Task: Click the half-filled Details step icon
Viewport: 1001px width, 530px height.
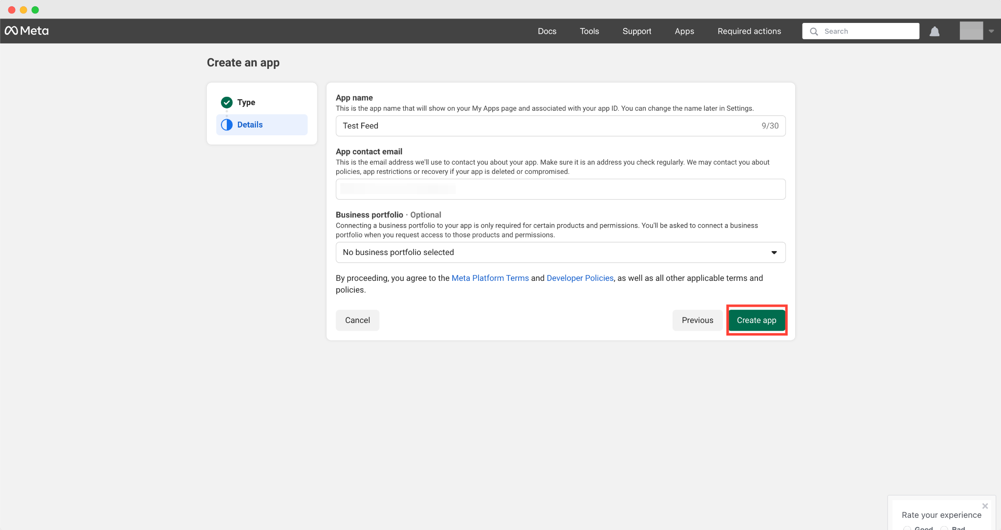Action: coord(227,125)
